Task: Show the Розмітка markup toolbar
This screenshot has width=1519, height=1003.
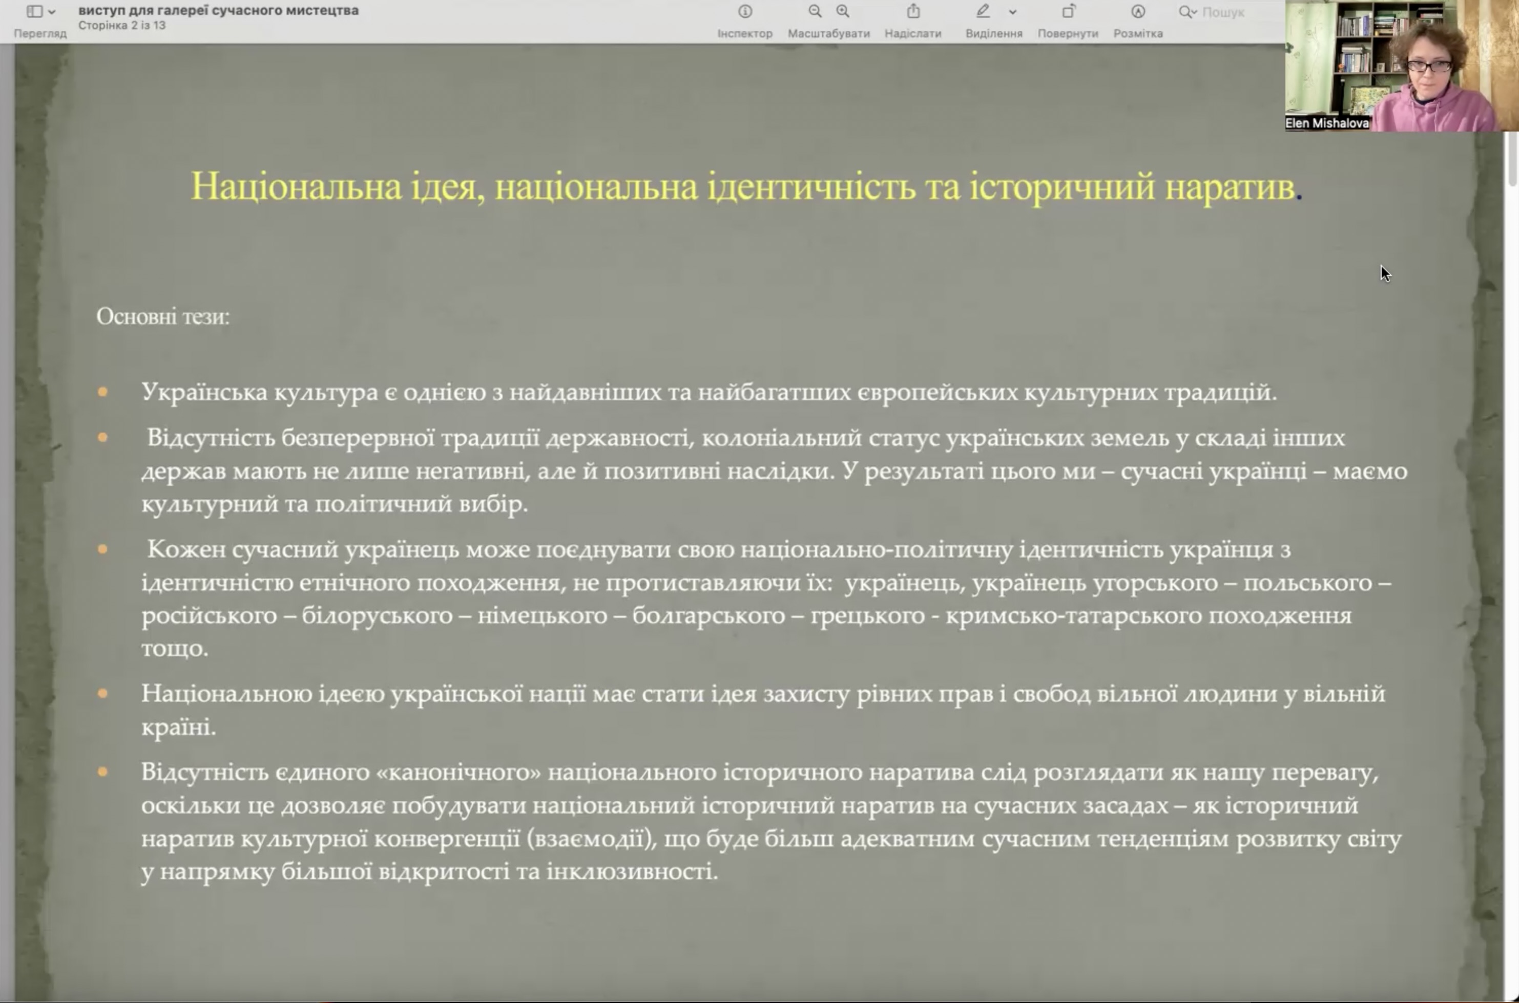Action: 1138,11
